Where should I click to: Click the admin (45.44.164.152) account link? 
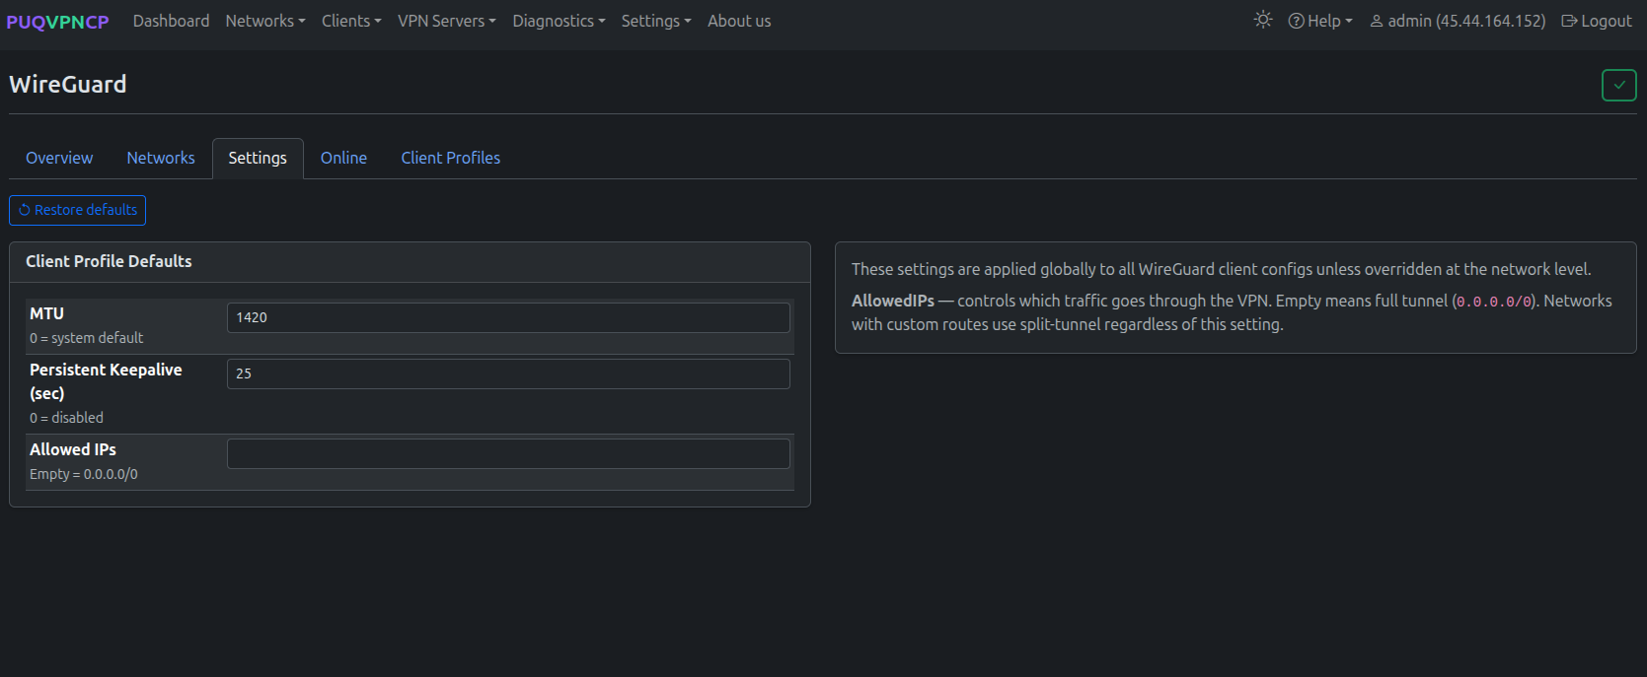click(1458, 21)
